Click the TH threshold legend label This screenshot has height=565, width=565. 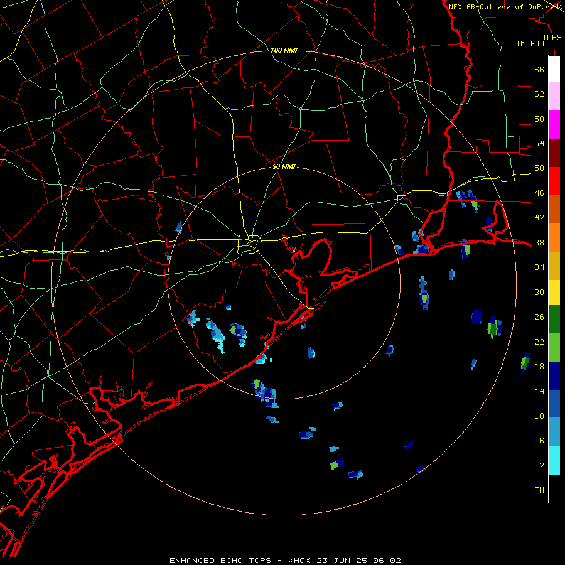(x=539, y=490)
